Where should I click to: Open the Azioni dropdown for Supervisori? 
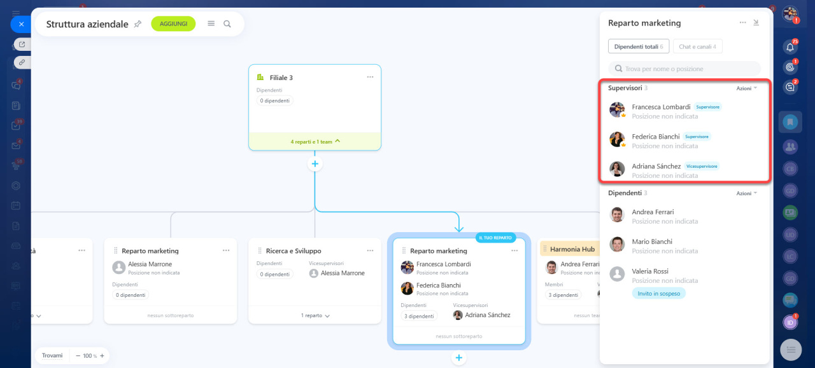(747, 88)
